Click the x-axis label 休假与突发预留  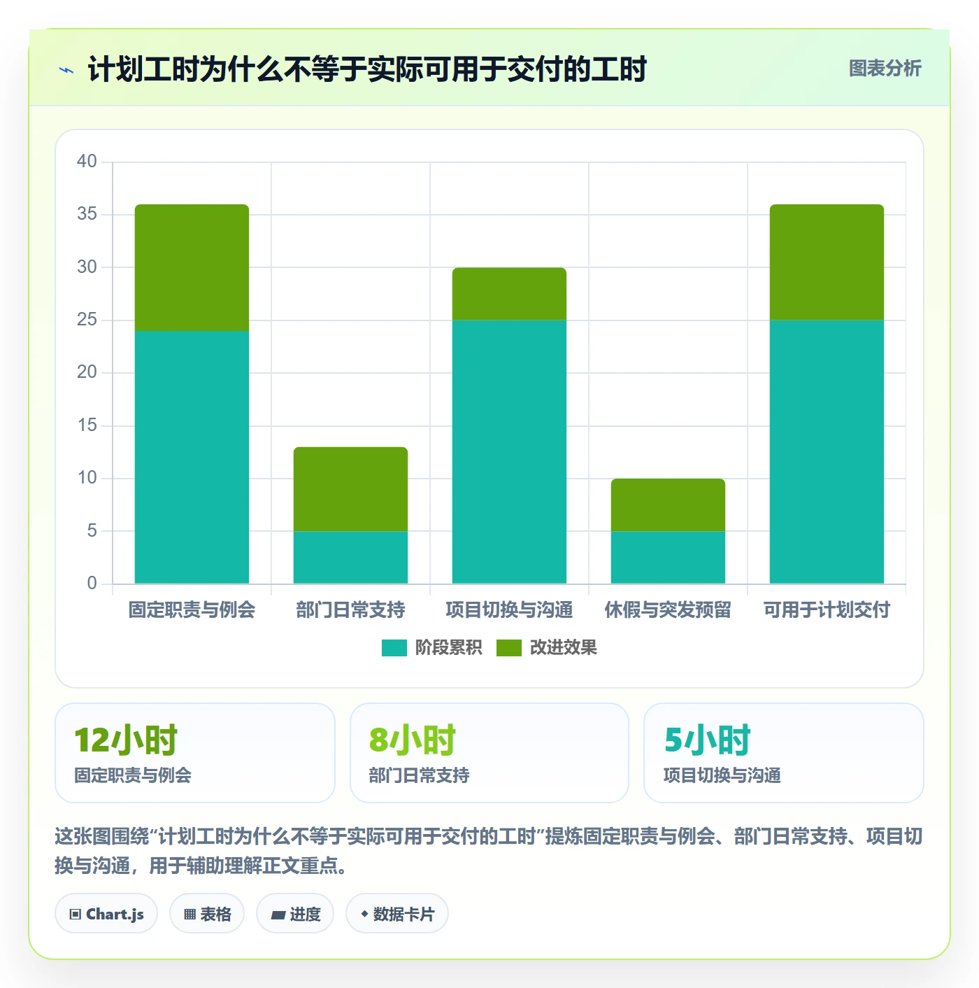pos(668,610)
